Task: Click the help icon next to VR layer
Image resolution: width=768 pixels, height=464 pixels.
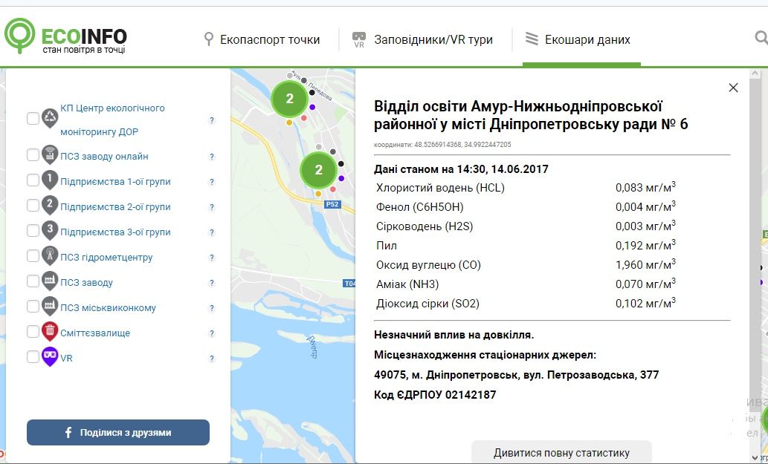Action: click(x=212, y=357)
